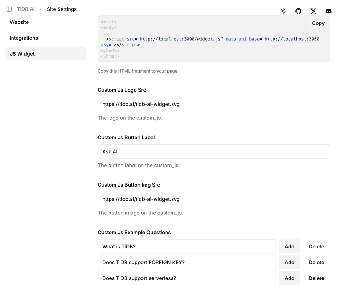Delete the serverless example question
The width and height of the screenshot is (338, 286).
coord(316,278)
